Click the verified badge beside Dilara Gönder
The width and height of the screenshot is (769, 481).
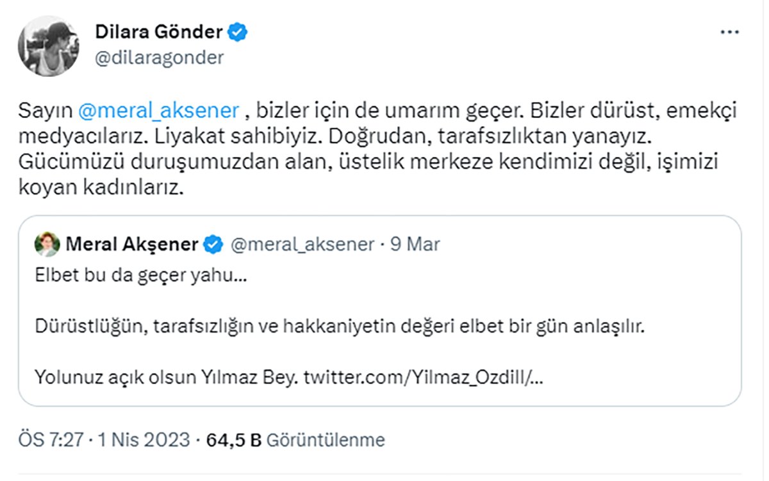239,32
